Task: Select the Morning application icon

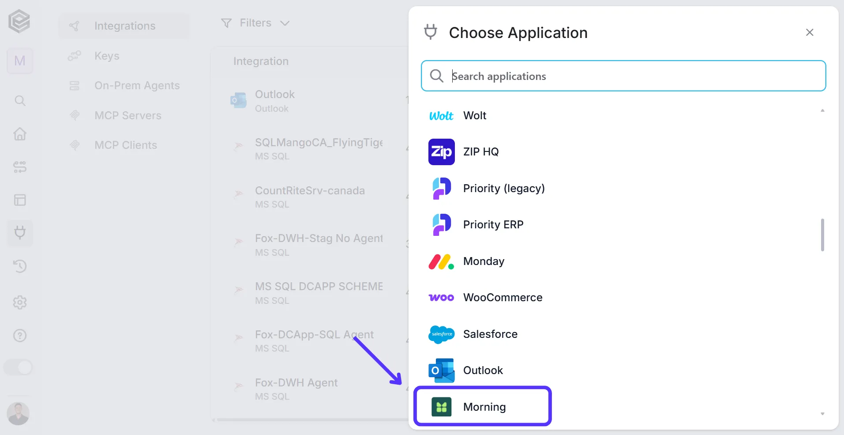Action: 441,407
